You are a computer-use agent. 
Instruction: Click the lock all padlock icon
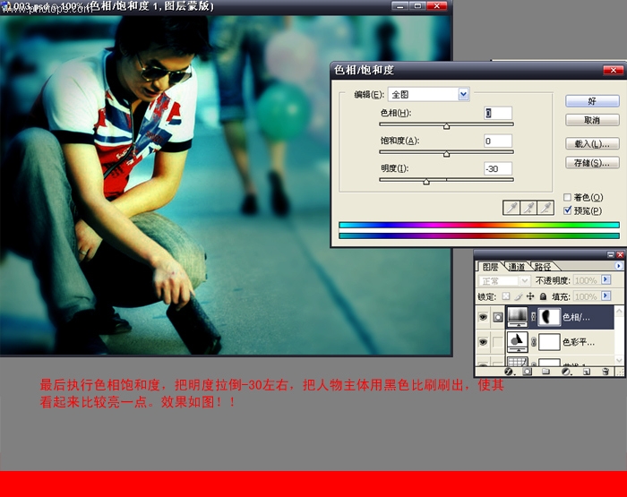tap(543, 296)
